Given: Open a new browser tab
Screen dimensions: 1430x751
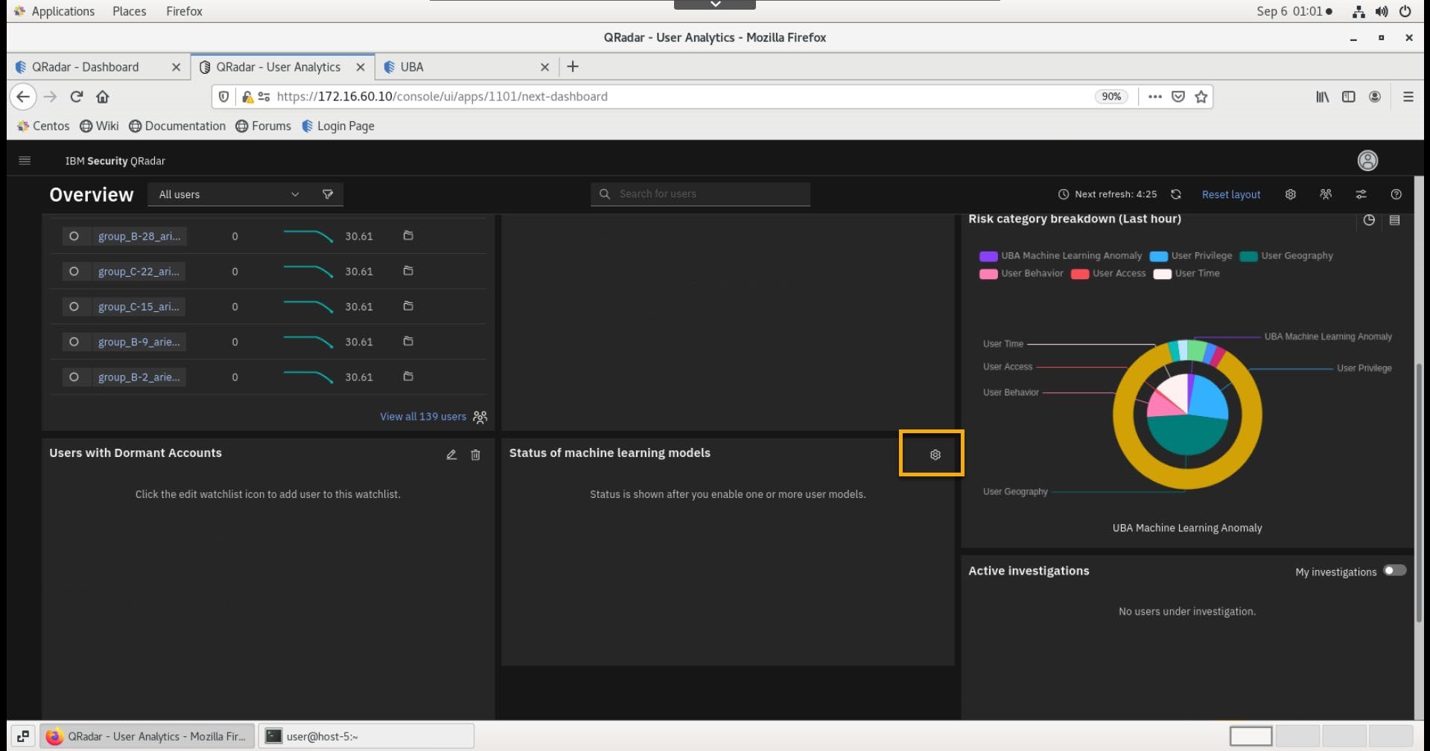Looking at the screenshot, I should pyautogui.click(x=573, y=67).
